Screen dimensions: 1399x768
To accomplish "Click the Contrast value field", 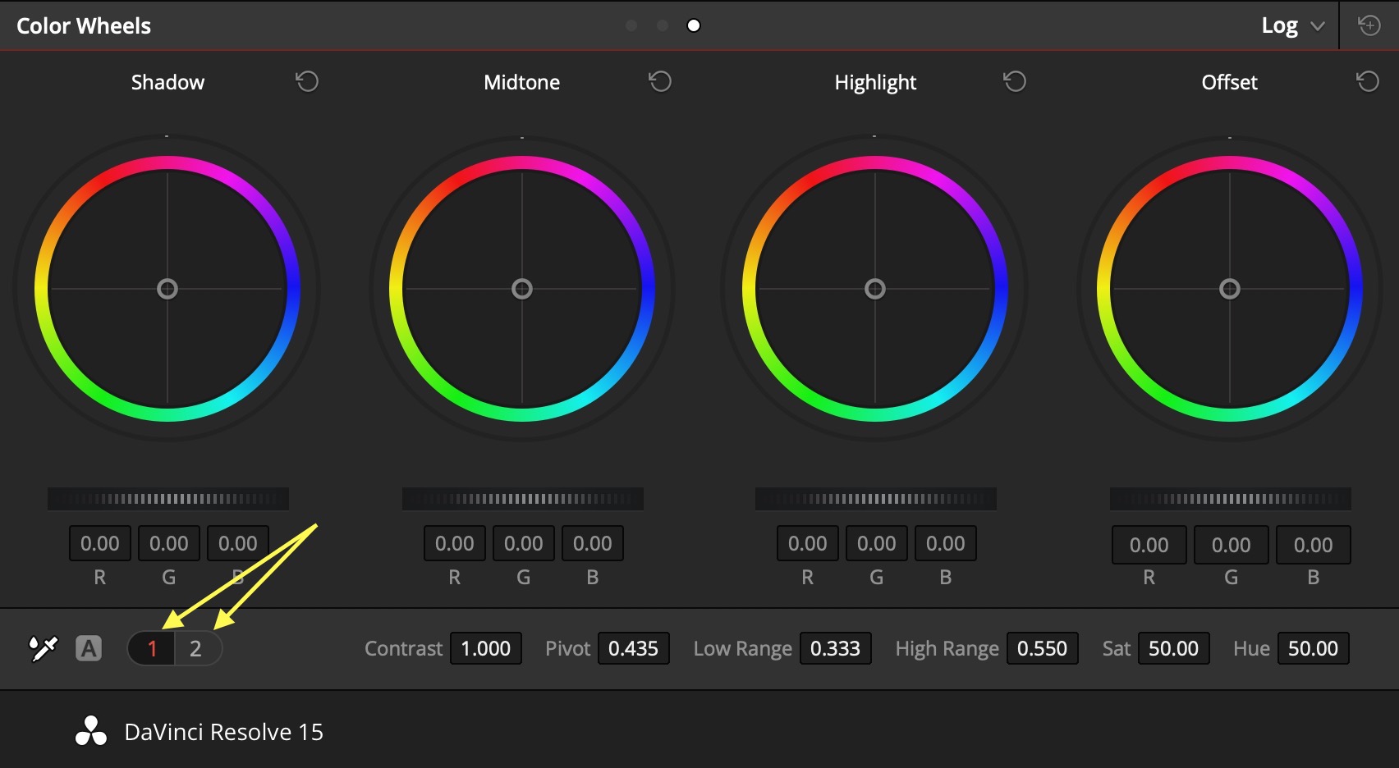I will 486,648.
